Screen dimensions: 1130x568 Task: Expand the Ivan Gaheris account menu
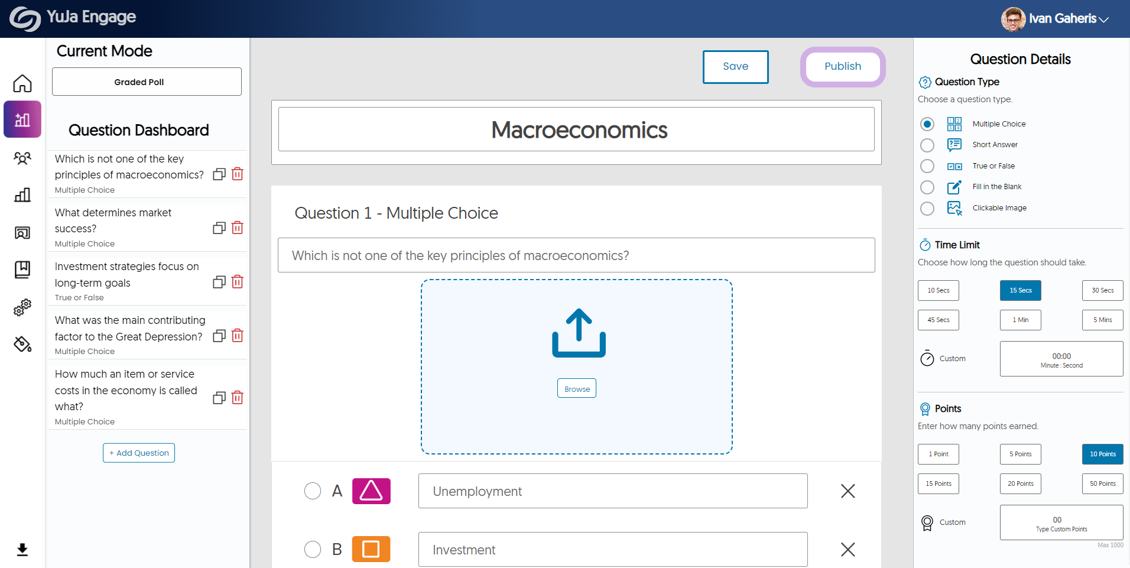pyautogui.click(x=1055, y=19)
